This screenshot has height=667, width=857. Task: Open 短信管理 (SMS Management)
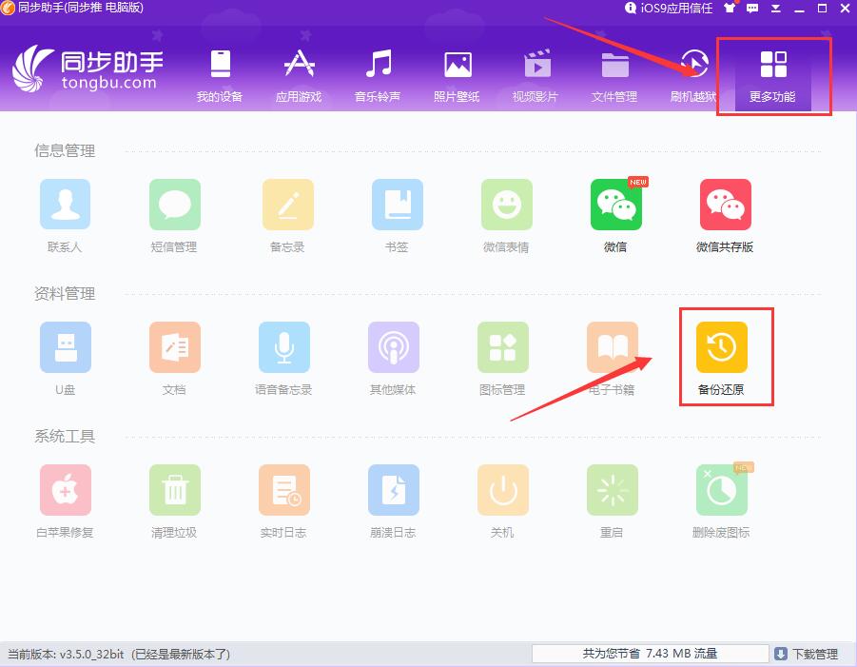click(x=174, y=204)
